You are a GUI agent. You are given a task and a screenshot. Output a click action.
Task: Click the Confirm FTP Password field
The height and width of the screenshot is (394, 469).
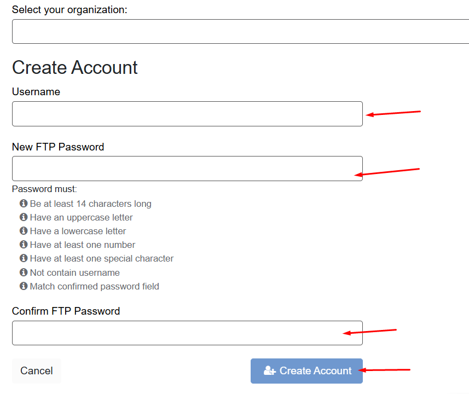[x=187, y=333]
